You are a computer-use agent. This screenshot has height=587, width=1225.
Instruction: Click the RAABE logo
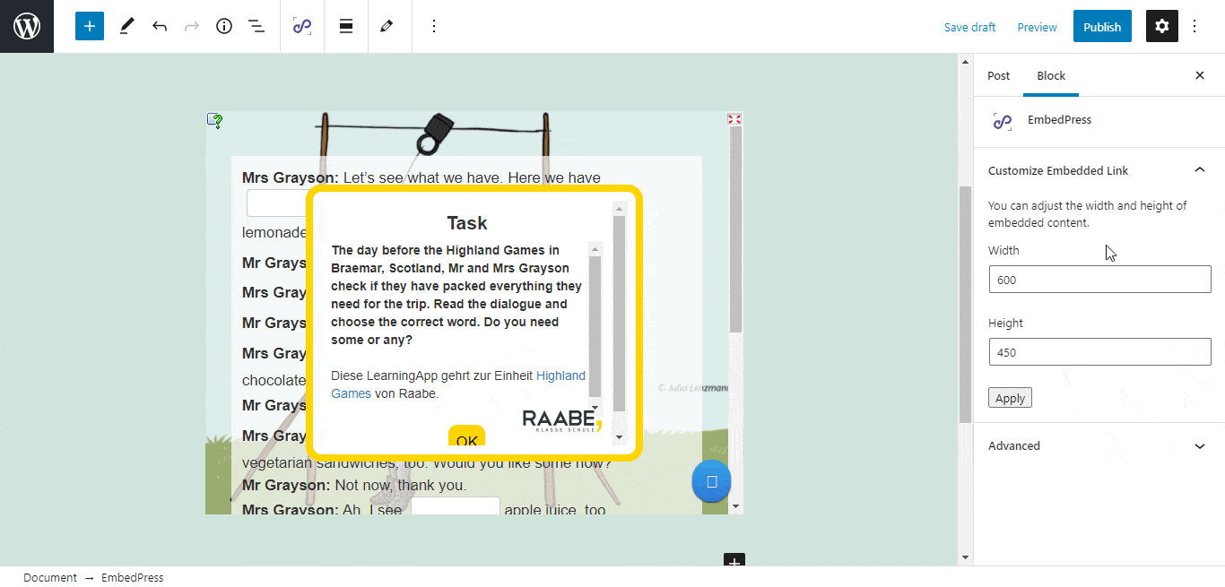pyautogui.click(x=561, y=419)
